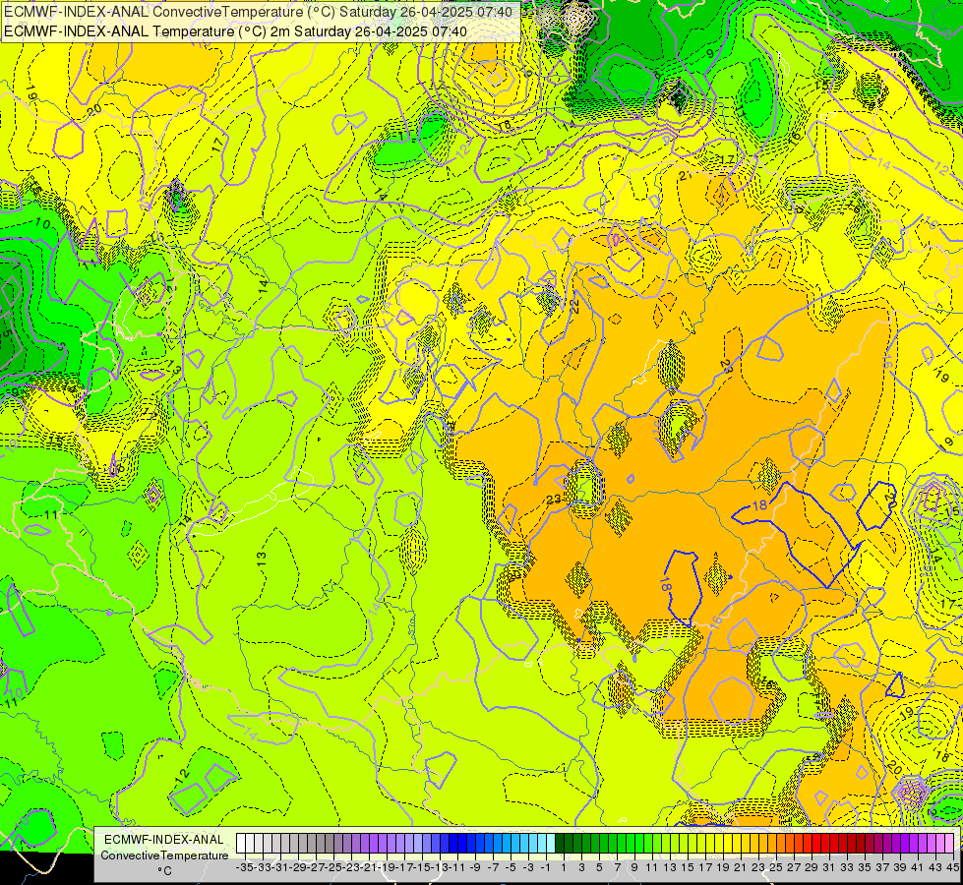
Task: Select the -35 value on the legend scale
Action: coord(246,868)
